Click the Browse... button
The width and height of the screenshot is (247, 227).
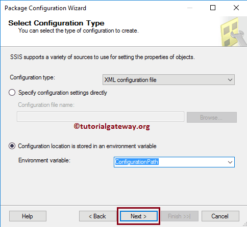pos(212,117)
